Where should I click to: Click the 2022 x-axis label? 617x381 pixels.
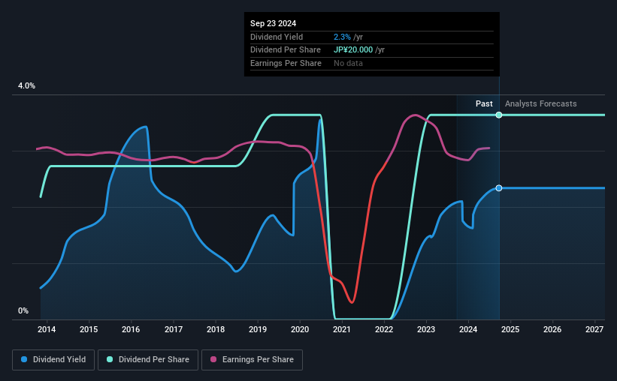tap(384, 329)
